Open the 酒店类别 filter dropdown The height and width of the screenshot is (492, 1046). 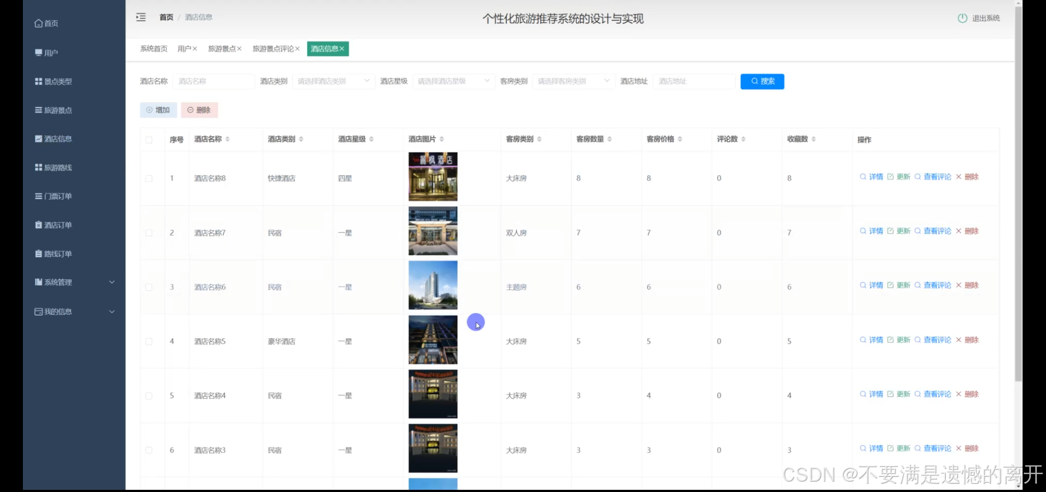coord(333,82)
